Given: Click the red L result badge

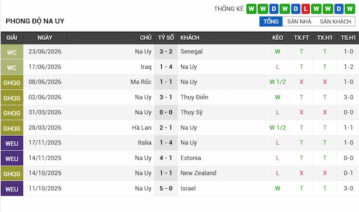Looking at the screenshot, I should 305,9.
